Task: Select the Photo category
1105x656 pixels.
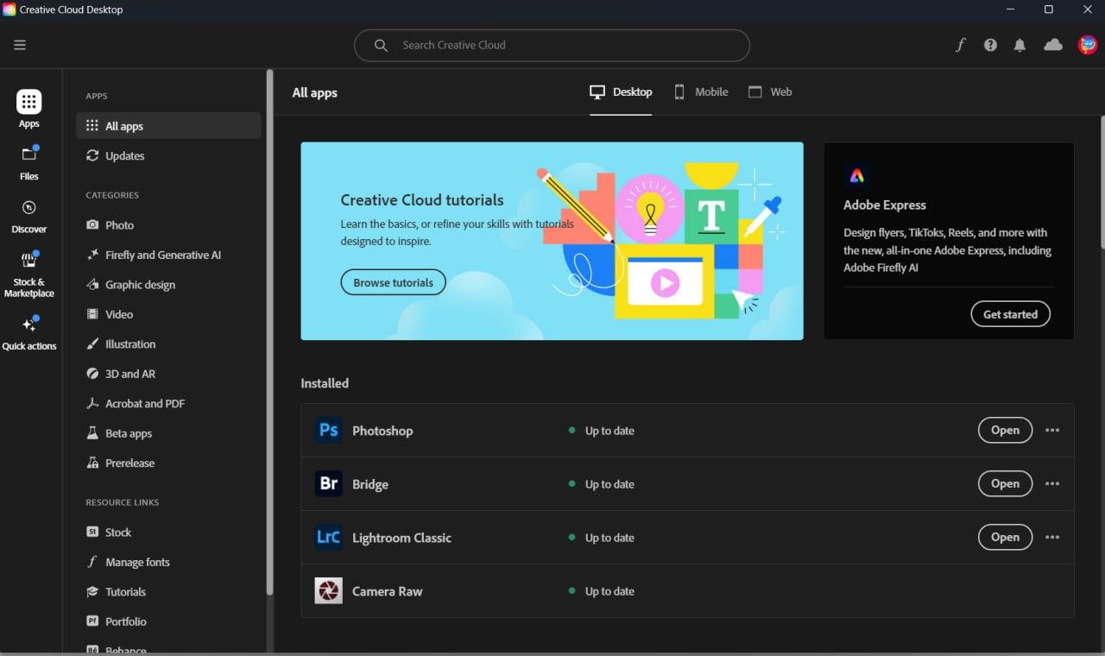Action: point(169,224)
